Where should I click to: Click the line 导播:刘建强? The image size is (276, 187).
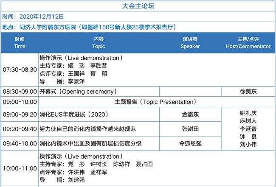[62, 180]
